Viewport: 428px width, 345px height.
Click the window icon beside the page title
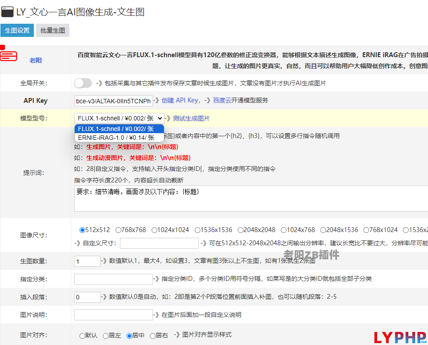click(7, 12)
